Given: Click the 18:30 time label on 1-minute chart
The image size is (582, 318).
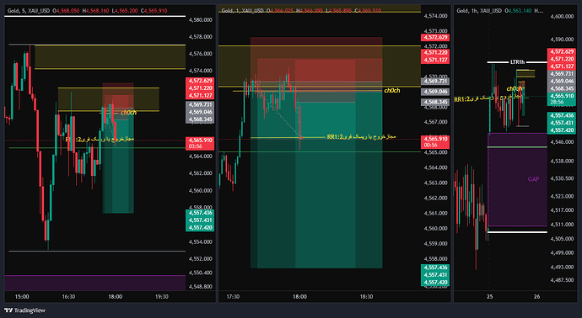Looking at the screenshot, I should pyautogui.click(x=366, y=296).
